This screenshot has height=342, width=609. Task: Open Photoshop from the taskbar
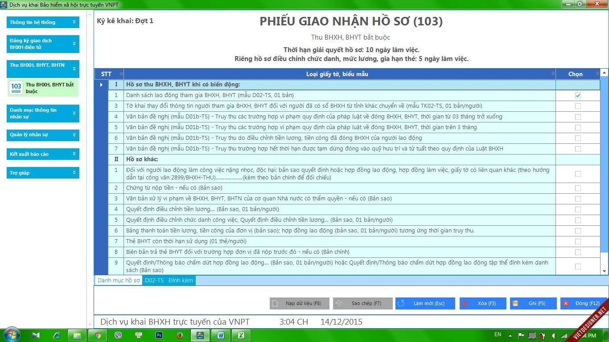click(159, 335)
